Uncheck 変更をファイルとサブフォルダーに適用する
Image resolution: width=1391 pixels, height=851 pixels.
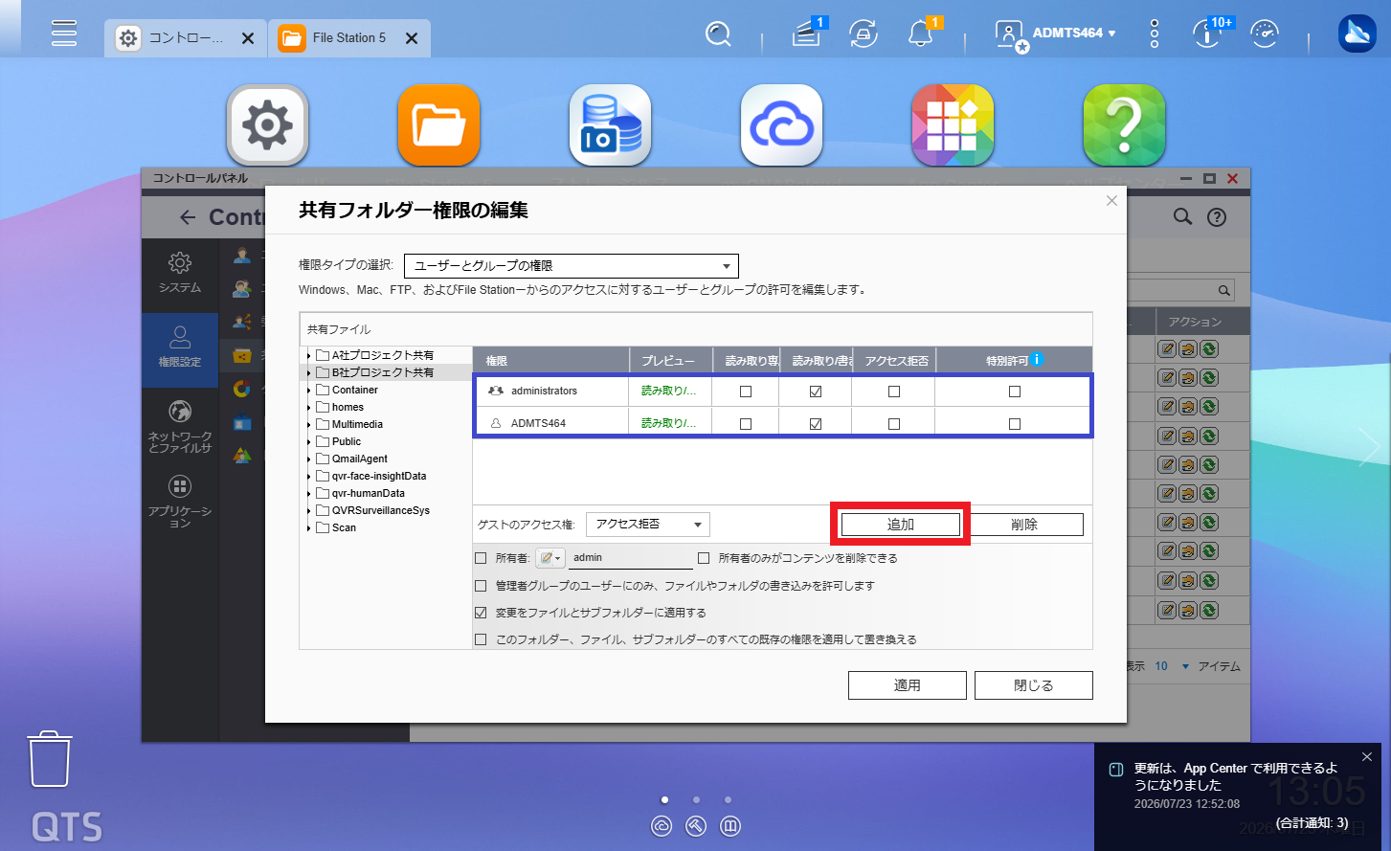(x=481, y=613)
